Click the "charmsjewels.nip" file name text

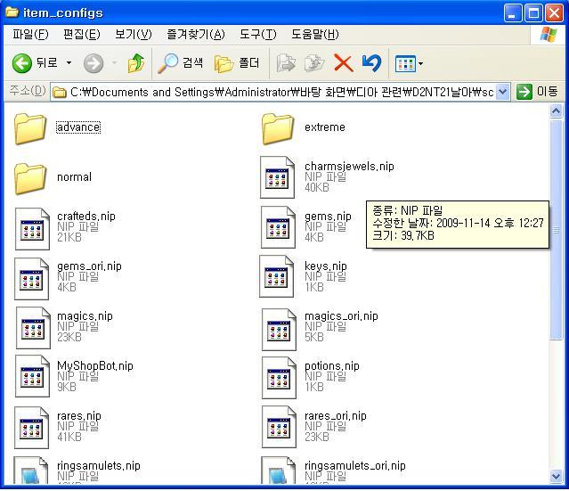click(349, 167)
